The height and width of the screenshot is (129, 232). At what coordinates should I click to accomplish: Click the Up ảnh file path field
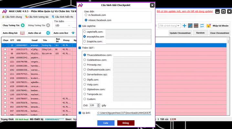pos(124,113)
